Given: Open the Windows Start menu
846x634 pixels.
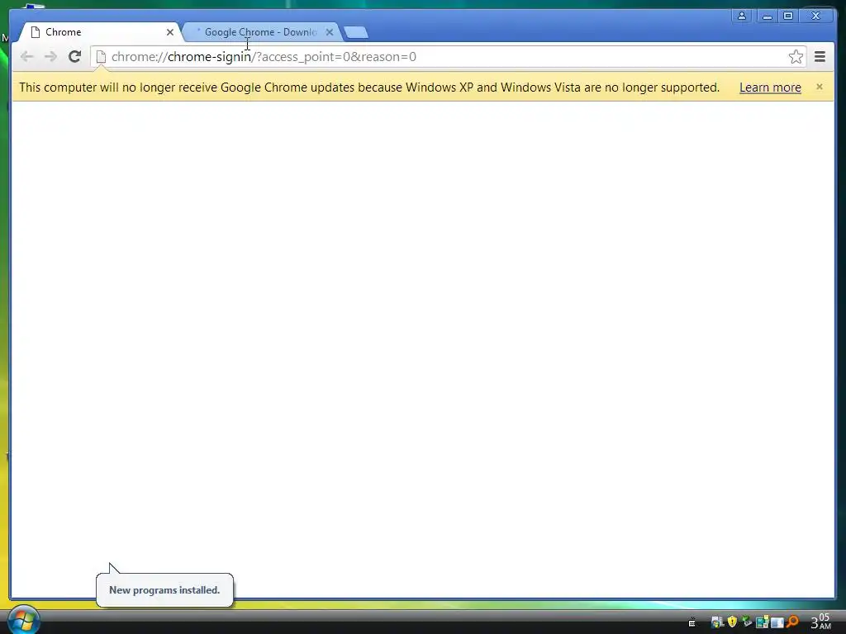Looking at the screenshot, I should click(x=24, y=619).
